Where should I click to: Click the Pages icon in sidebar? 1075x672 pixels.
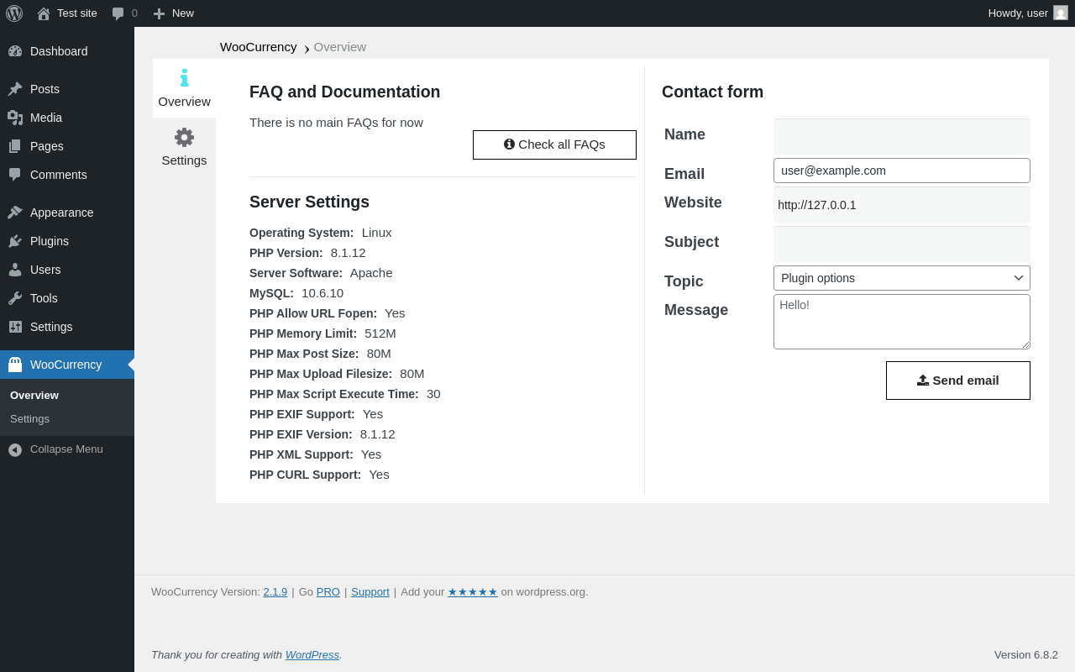tap(15, 146)
